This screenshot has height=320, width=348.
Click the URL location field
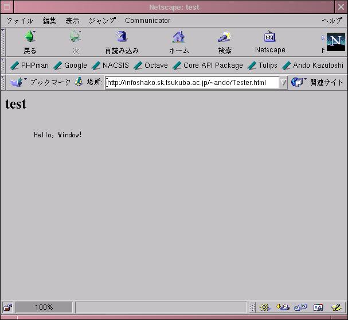[192, 83]
